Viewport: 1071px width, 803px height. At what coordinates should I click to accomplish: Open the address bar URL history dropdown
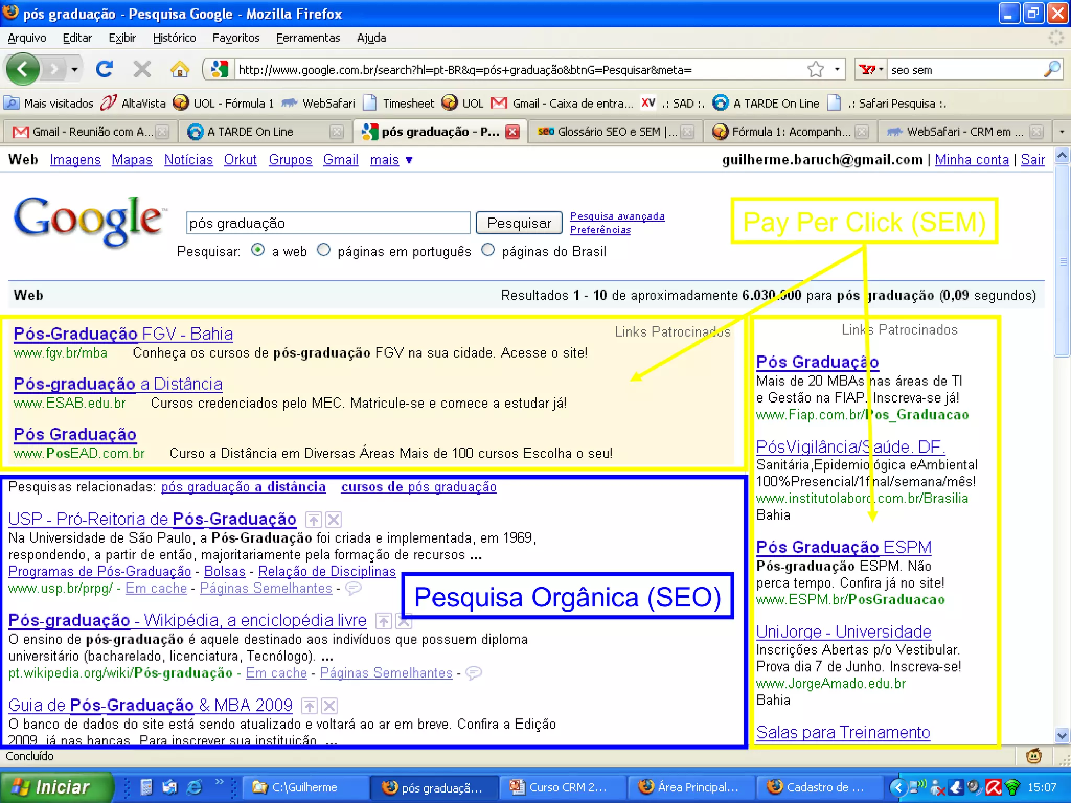pos(837,69)
